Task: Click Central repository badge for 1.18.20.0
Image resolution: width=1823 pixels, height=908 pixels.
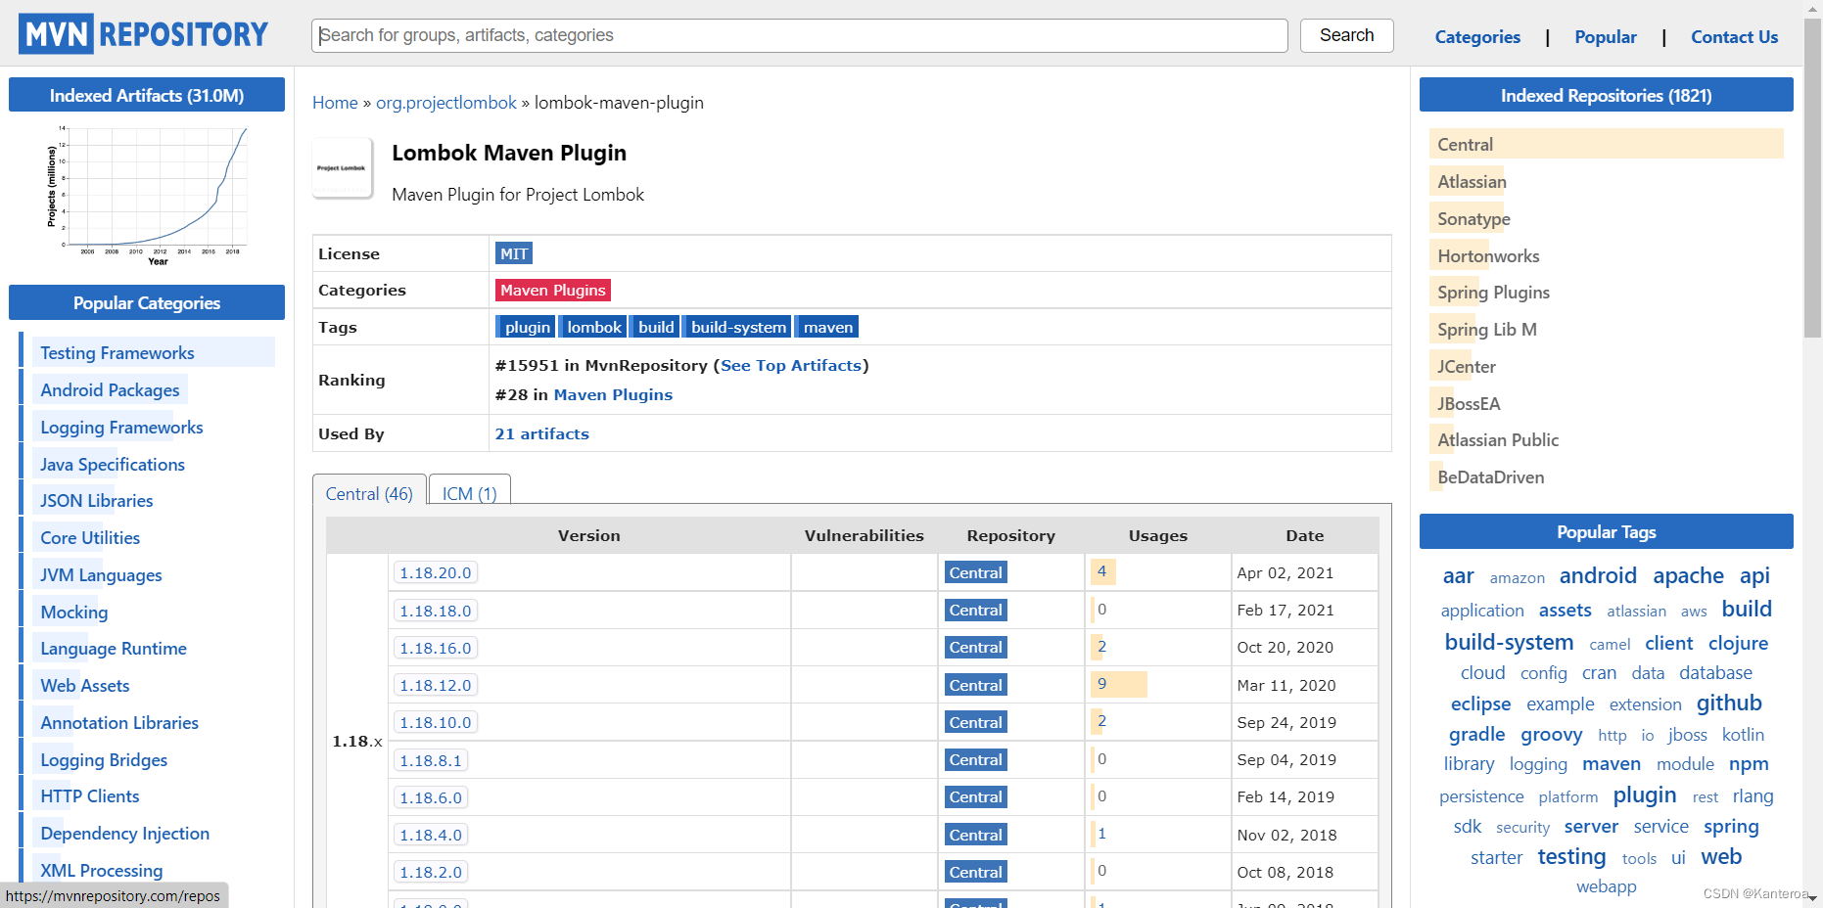Action: 975,572
